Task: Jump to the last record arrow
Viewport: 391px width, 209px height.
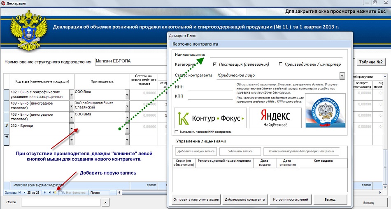Action: (50, 193)
